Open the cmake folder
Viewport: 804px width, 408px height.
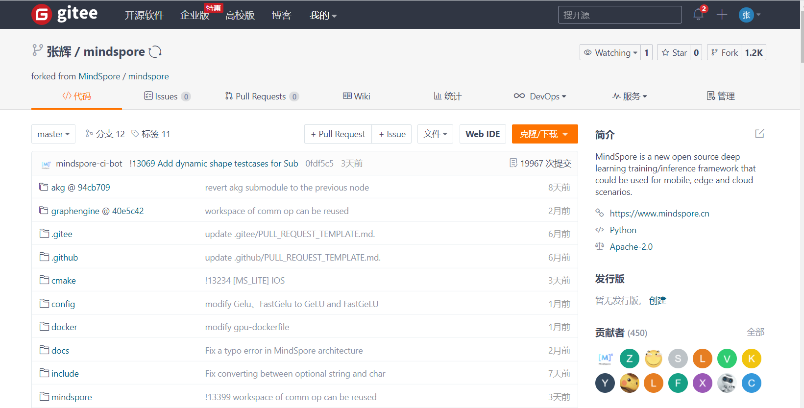tap(64, 281)
